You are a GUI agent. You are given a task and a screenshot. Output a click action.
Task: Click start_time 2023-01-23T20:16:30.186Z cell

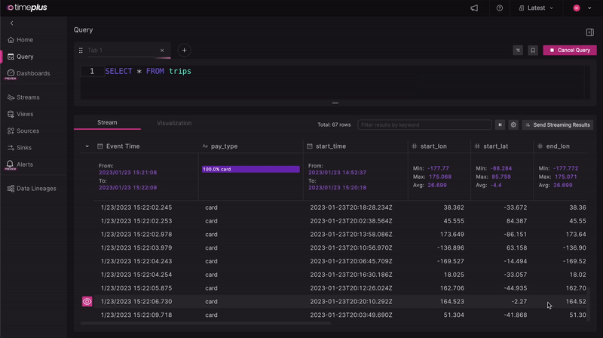(351, 275)
